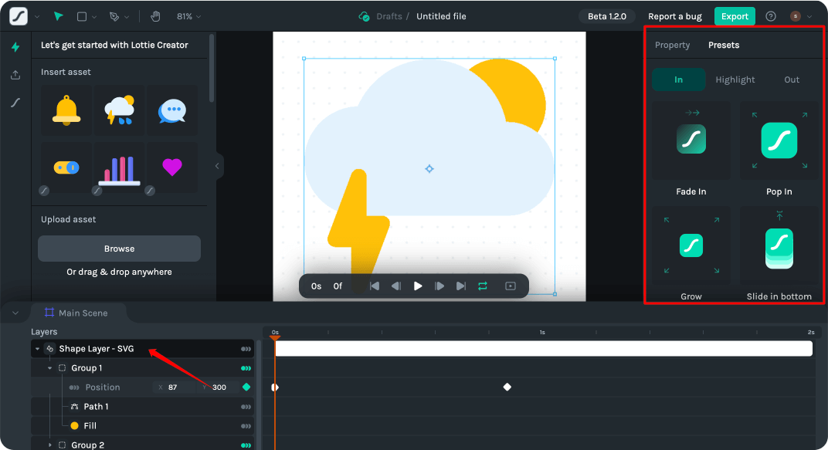Open the Highlight presets tab
The height and width of the screenshot is (450, 828).
pos(735,79)
